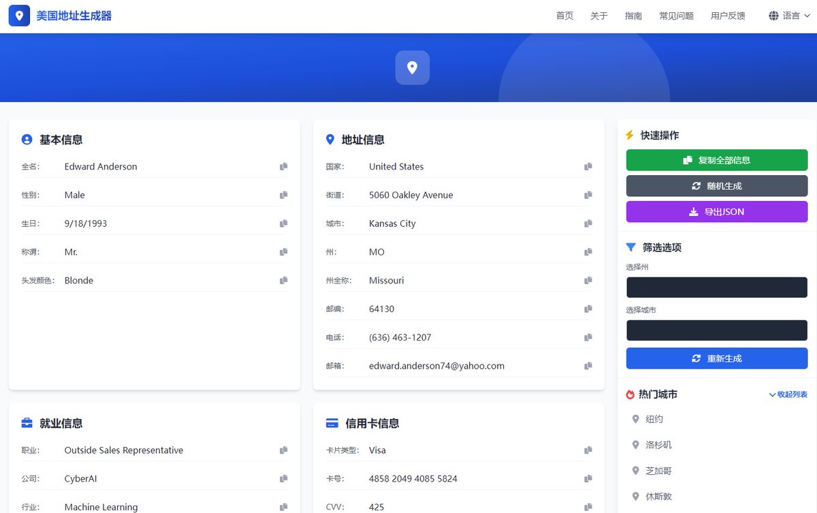Copy the phone number (636) 463-1207
Image resolution: width=817 pixels, height=513 pixels.
pyautogui.click(x=588, y=338)
